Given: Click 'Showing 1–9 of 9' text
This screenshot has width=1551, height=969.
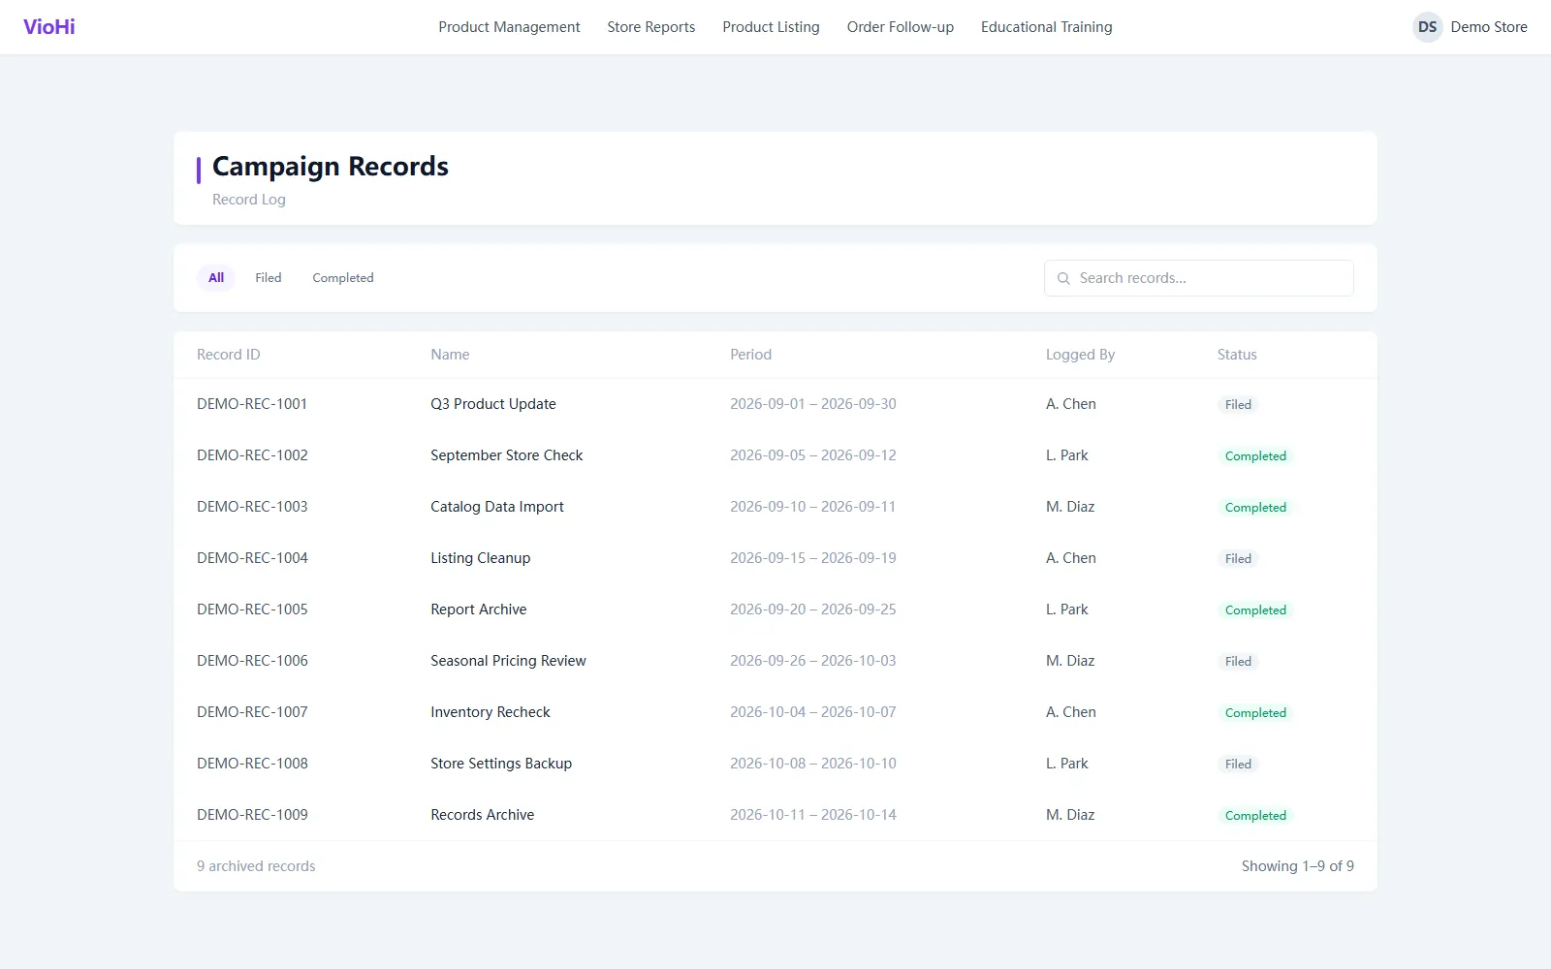Looking at the screenshot, I should pyautogui.click(x=1298, y=866).
